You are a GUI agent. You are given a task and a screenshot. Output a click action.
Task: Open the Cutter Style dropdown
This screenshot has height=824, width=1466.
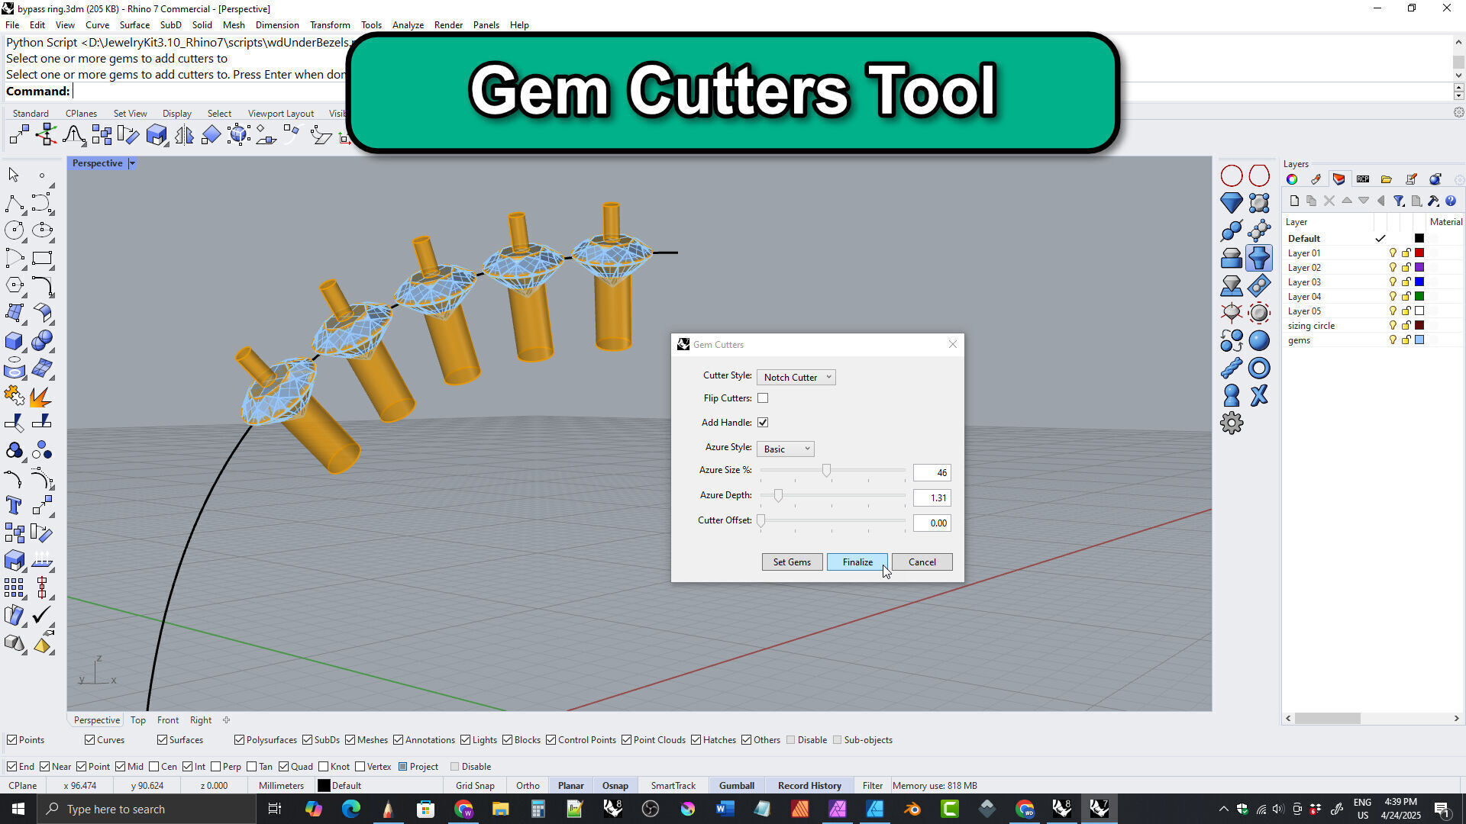pos(796,378)
